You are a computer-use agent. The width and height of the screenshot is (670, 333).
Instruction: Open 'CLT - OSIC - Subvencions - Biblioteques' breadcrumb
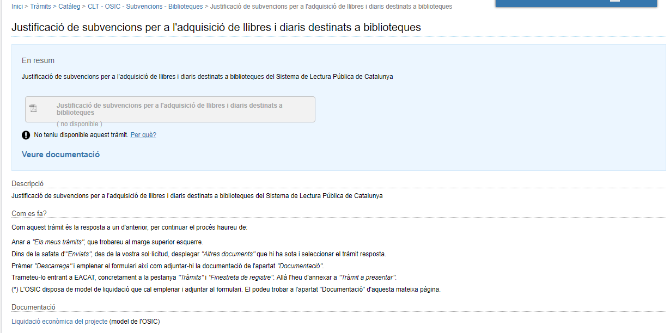(145, 7)
